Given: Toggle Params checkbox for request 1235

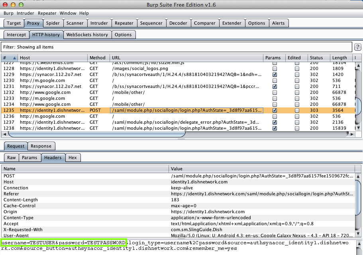Looking at the screenshot, I should (x=275, y=110).
